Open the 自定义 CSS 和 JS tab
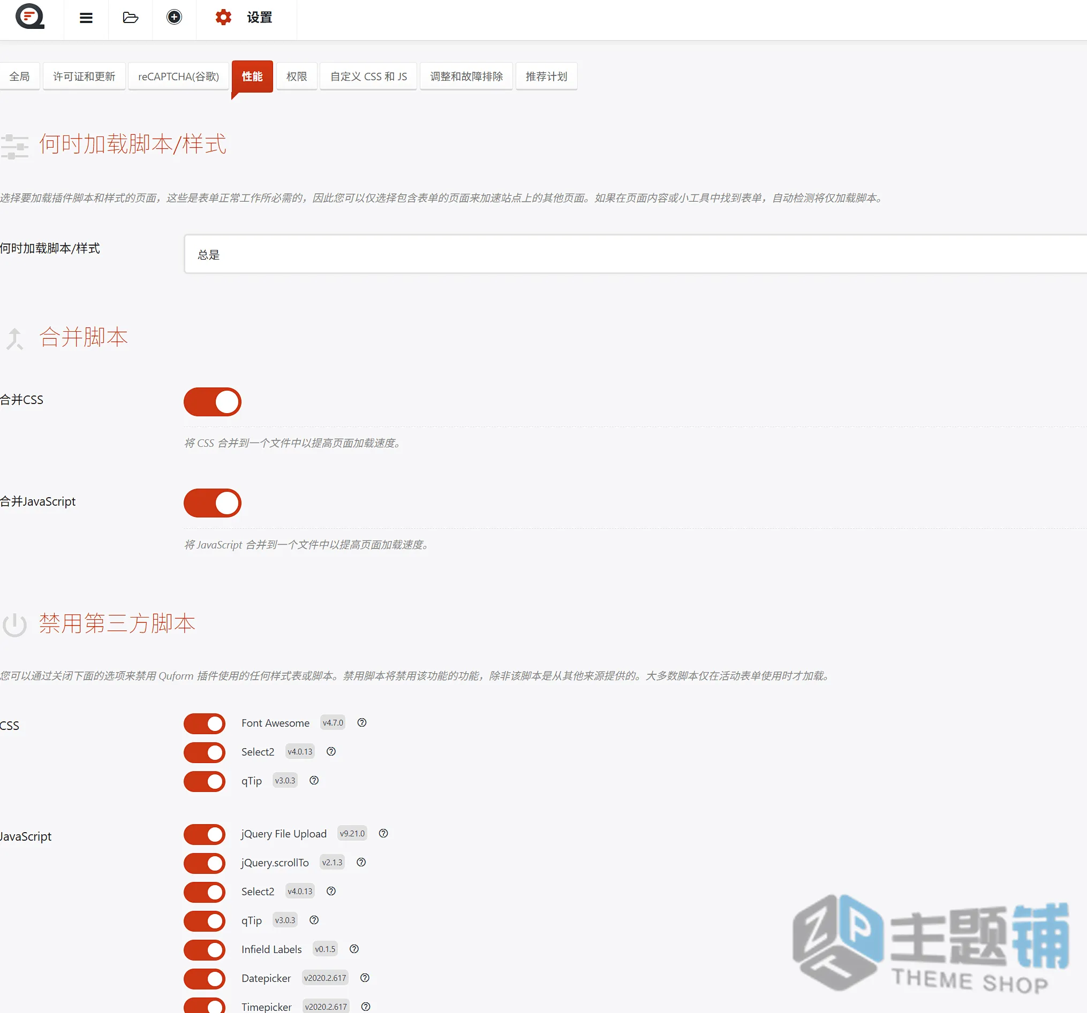The image size is (1087, 1013). [368, 77]
